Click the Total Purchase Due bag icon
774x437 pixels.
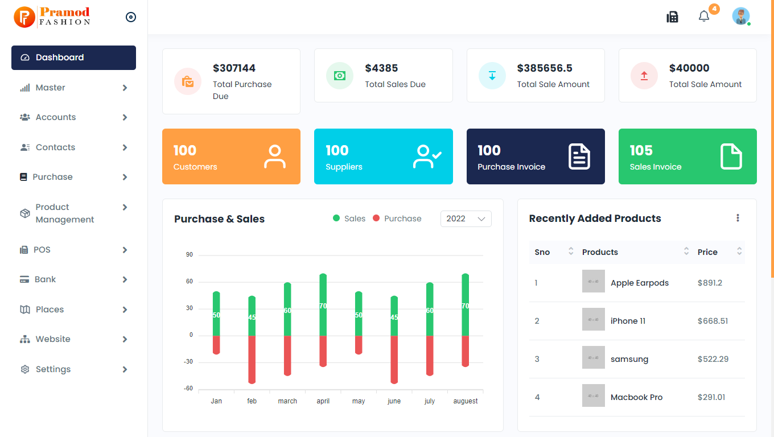coord(188,81)
